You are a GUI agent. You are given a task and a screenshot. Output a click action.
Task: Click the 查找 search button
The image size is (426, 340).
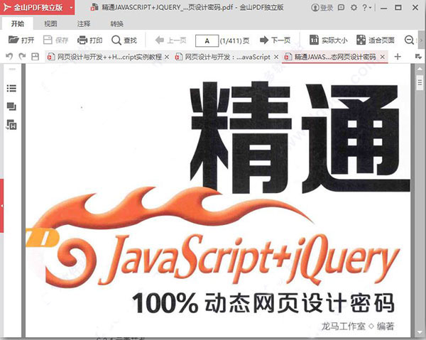124,40
